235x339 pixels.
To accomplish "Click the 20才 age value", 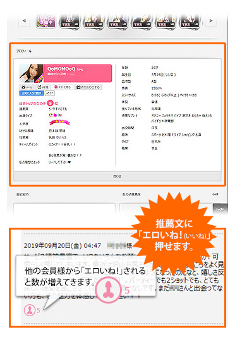I will [x=155, y=68].
